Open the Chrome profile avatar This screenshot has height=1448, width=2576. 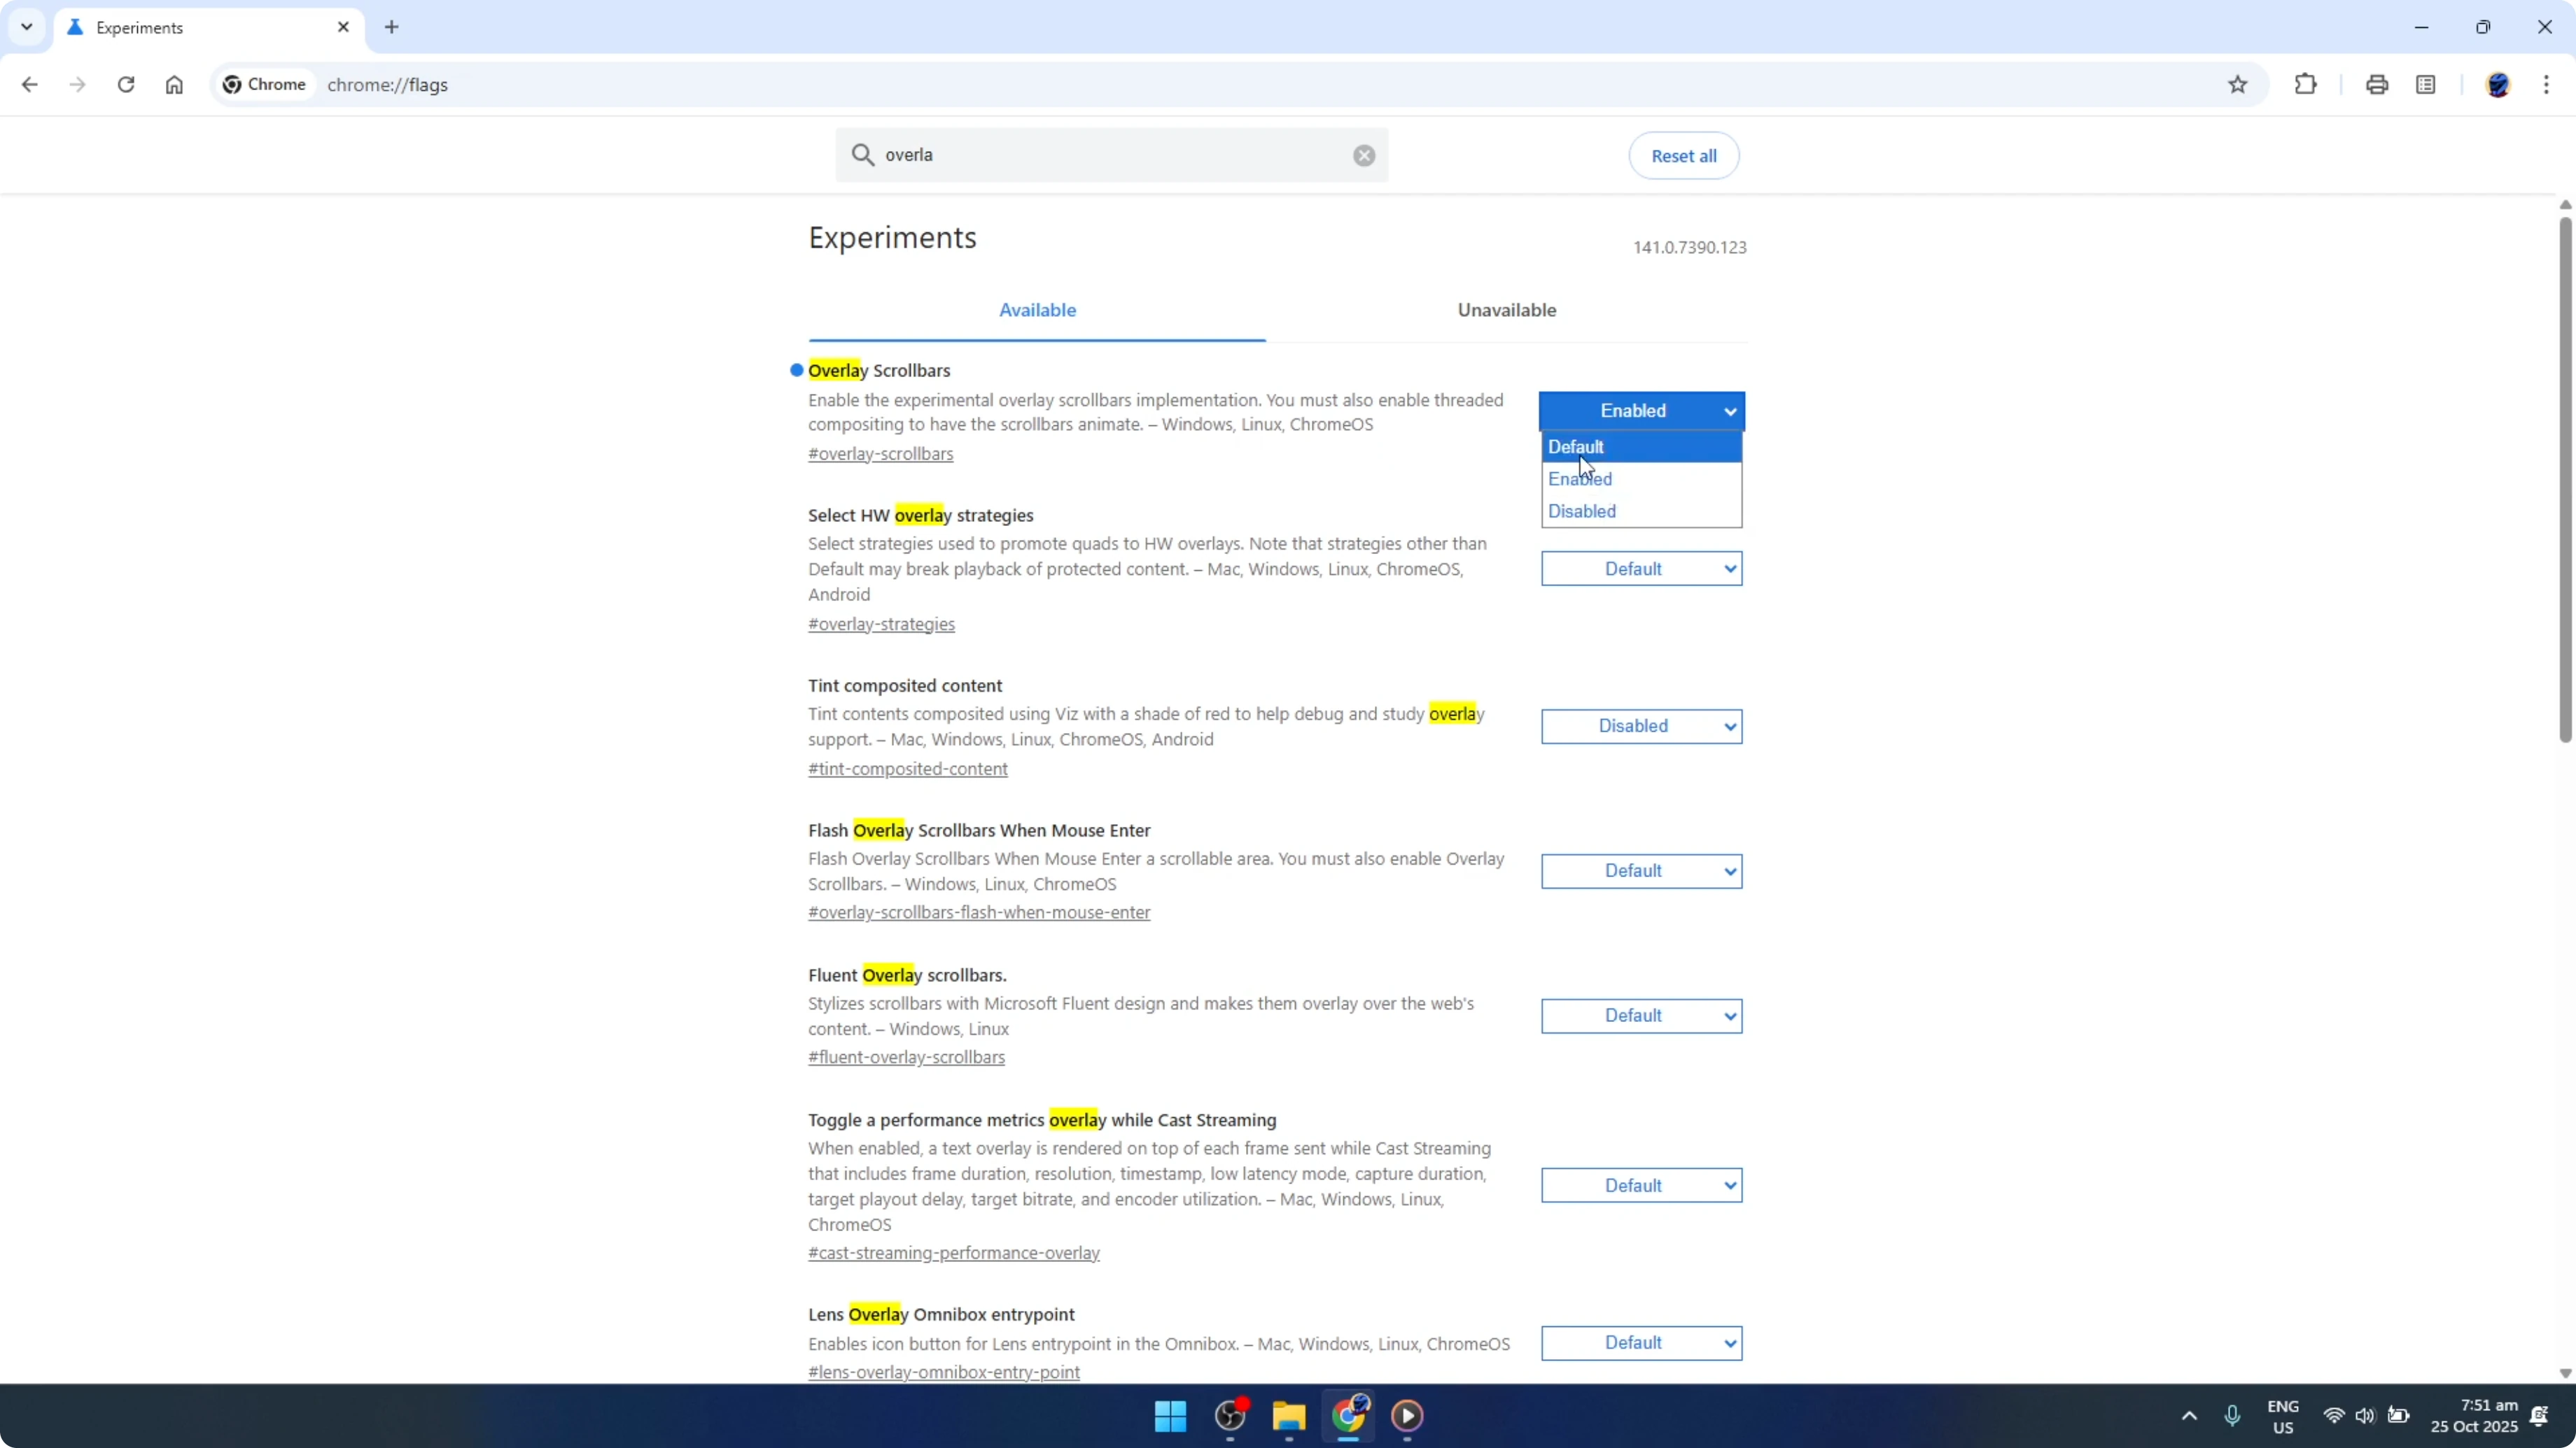(2499, 84)
